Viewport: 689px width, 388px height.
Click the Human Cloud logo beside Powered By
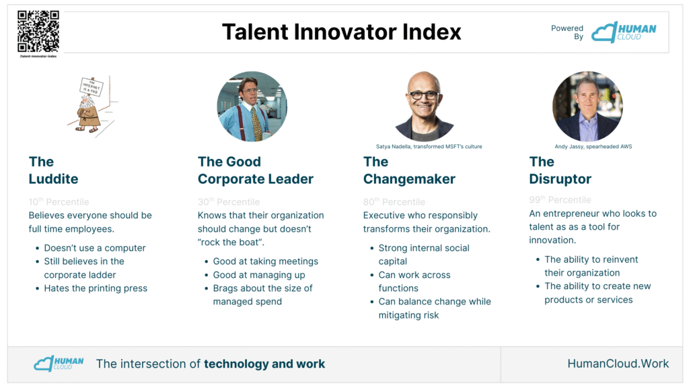click(624, 32)
